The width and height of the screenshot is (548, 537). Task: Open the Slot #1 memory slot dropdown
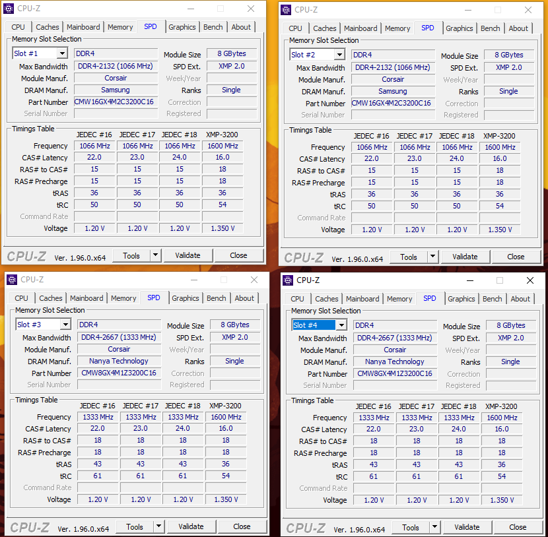point(62,53)
